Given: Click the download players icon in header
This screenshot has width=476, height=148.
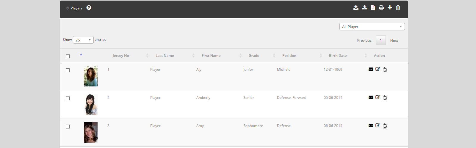Looking at the screenshot, I should pyautogui.click(x=364, y=8).
